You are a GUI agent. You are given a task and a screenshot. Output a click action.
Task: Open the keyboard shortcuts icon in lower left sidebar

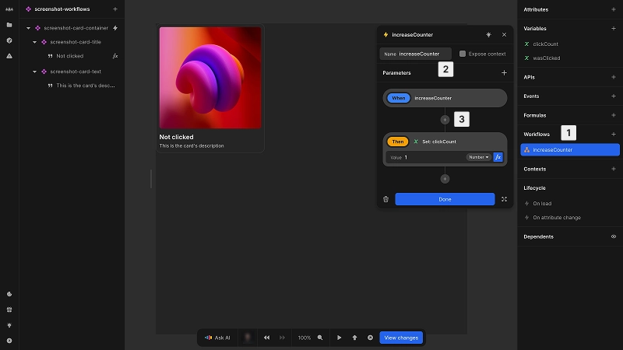(9, 310)
